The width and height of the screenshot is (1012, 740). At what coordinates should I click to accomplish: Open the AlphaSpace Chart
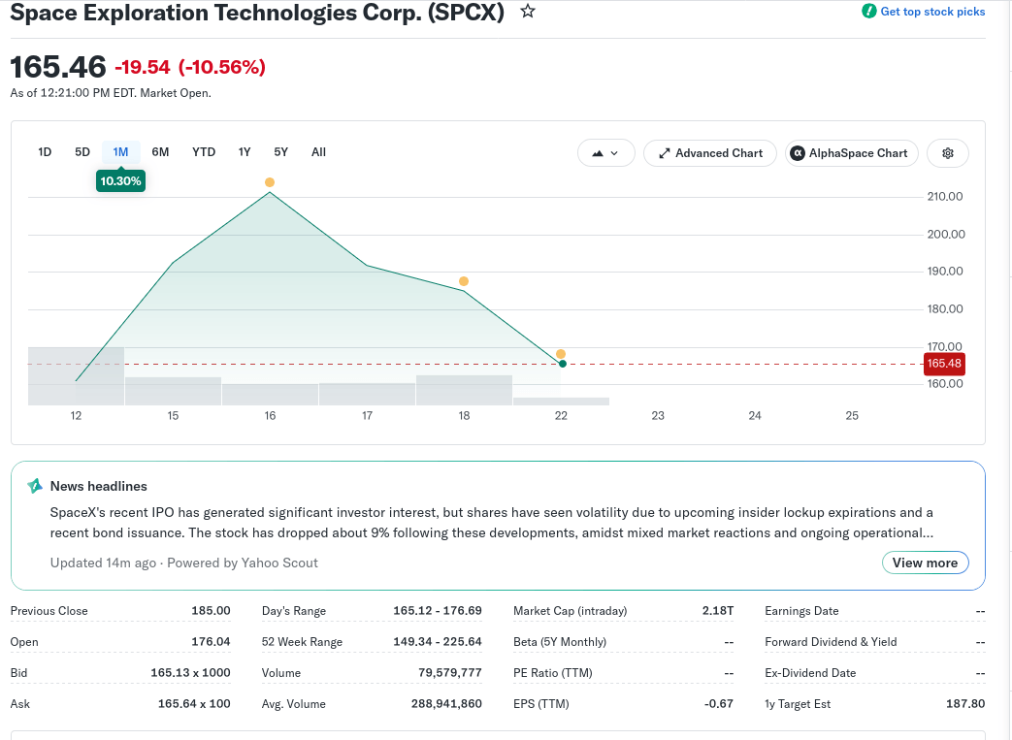851,153
